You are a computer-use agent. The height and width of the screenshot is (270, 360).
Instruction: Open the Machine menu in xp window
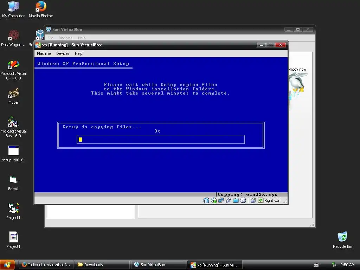44,53
